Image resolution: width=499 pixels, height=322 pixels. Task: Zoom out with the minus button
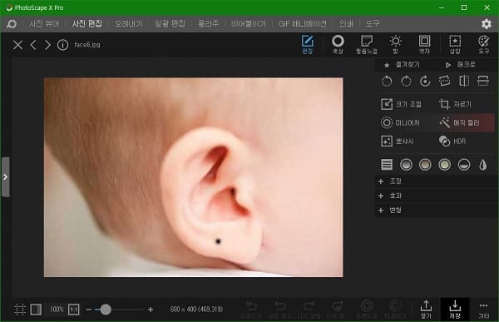click(x=89, y=310)
